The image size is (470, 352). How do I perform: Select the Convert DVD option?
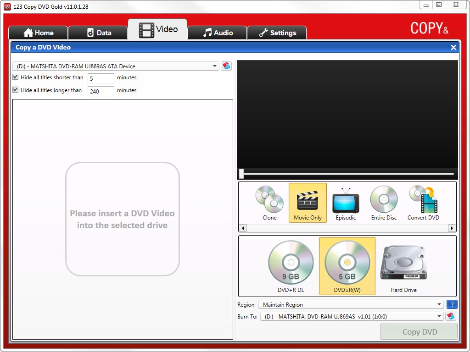[423, 203]
